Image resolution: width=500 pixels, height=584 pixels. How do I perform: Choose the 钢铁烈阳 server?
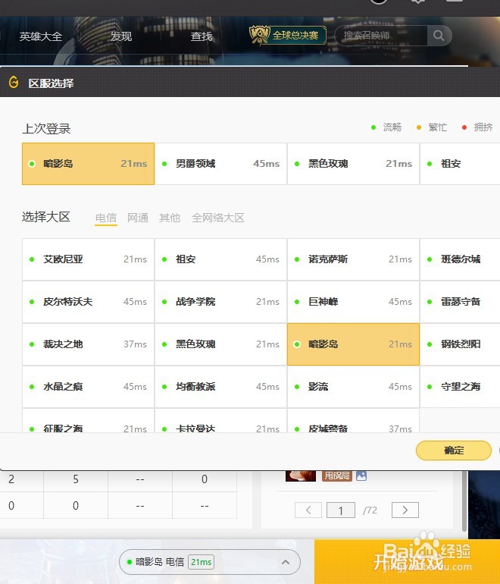460,344
